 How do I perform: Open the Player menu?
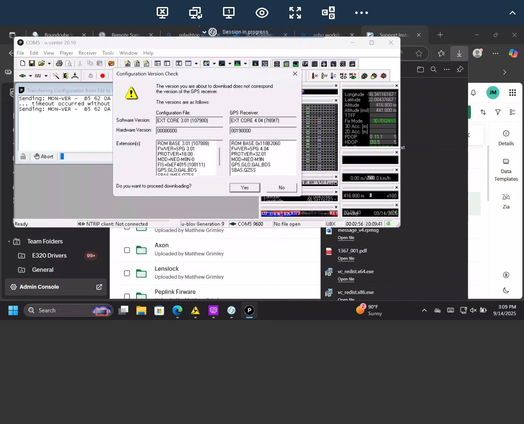click(x=66, y=53)
